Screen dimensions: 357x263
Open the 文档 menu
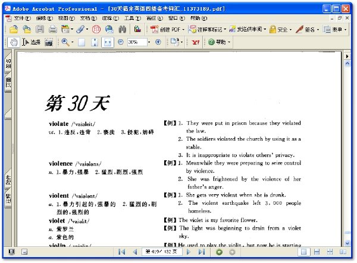point(89,18)
